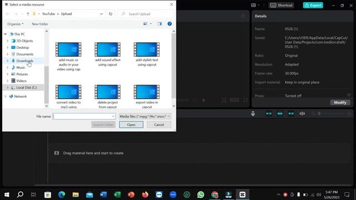
Task: Open the address bar history dropdown
Action: [x=101, y=14]
